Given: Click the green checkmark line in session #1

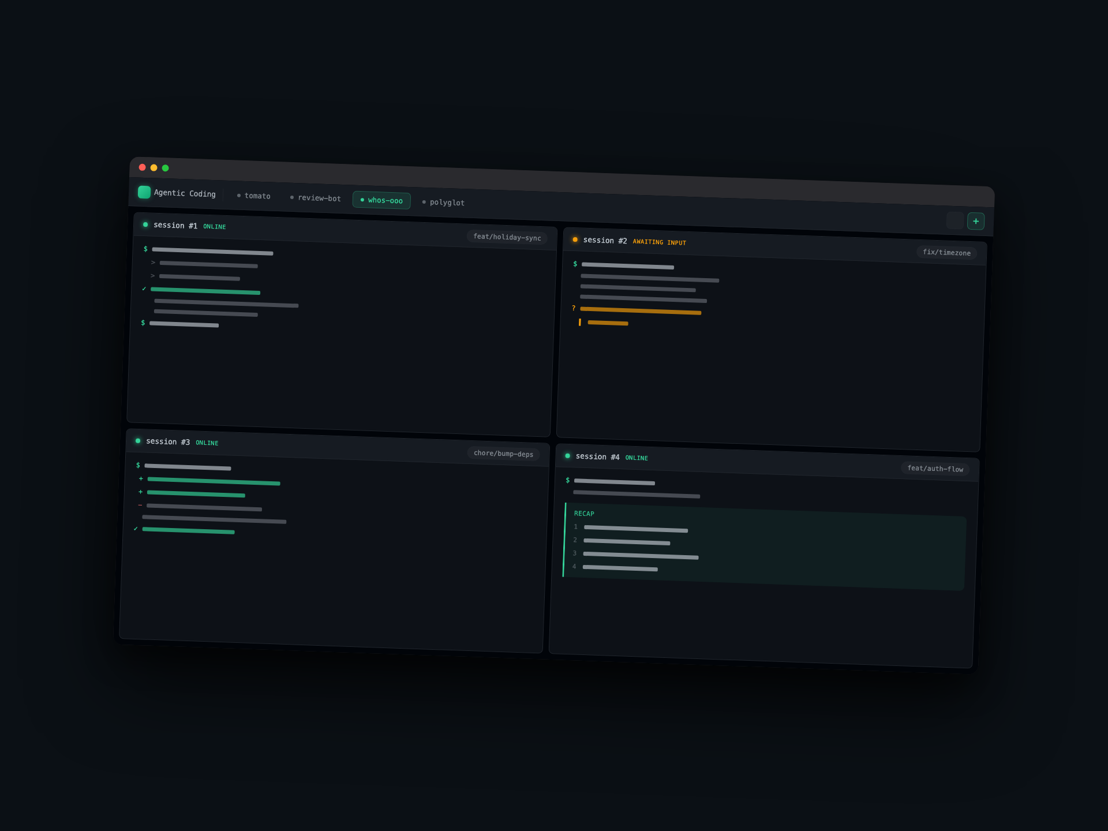Looking at the screenshot, I should [201, 291].
